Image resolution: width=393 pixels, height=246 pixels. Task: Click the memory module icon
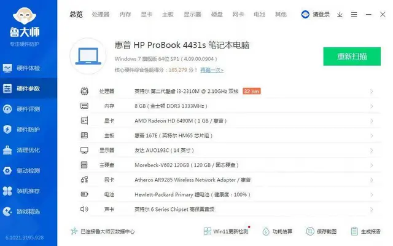coord(85,106)
